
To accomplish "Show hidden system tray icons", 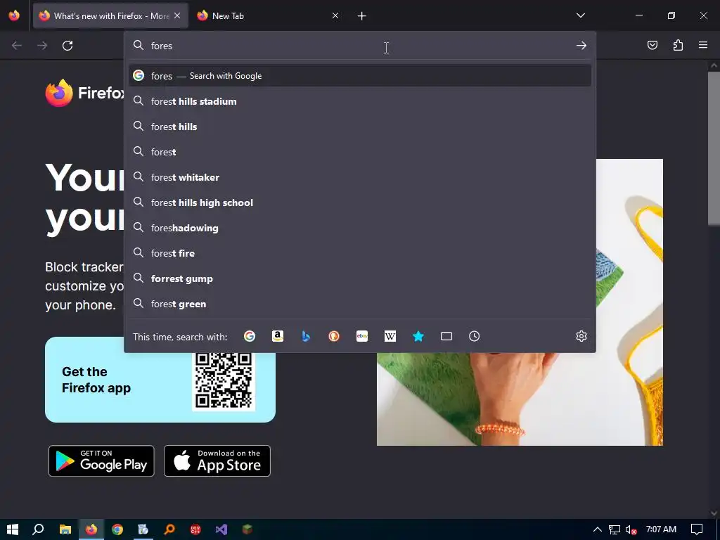I will coord(598,529).
